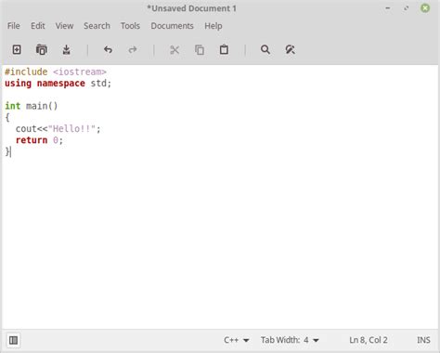Screen dimensions: 440x353
Task: Click the cout<<"Hello!!"; line
Action: pyautogui.click(x=58, y=129)
